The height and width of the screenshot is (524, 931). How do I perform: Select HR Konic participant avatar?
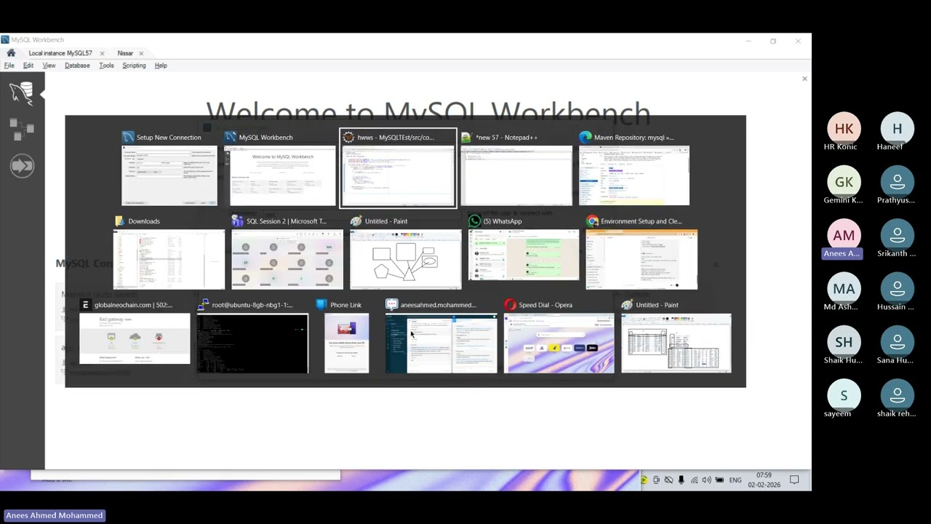(844, 129)
